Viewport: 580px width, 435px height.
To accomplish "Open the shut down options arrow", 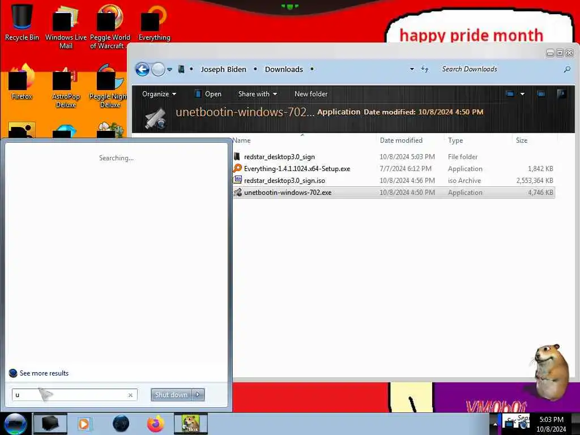I will coord(198,395).
